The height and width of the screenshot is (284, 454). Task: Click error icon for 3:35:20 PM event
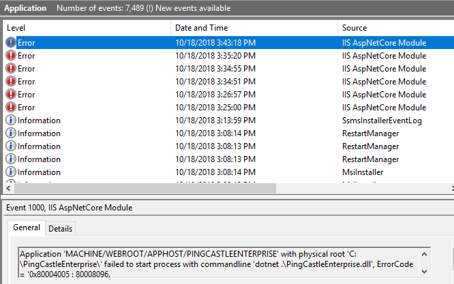(11, 55)
